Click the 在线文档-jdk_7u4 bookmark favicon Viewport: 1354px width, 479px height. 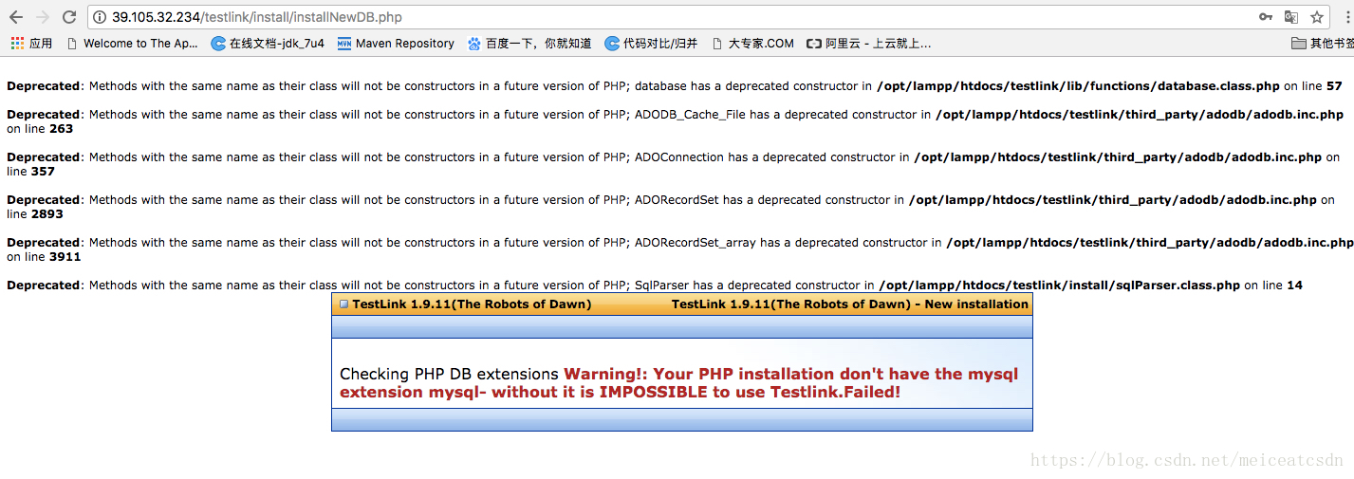[x=218, y=43]
